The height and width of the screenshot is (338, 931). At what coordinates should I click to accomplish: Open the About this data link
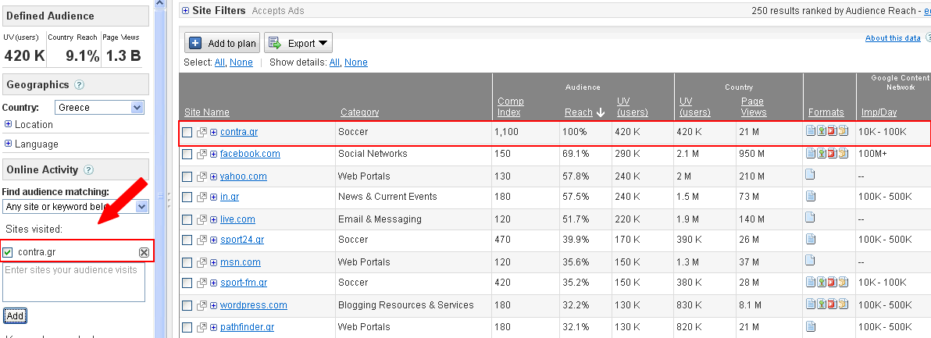pos(893,38)
